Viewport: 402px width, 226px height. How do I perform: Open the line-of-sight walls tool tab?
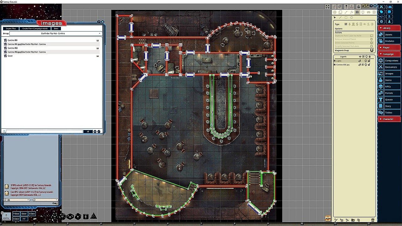tap(357, 12)
